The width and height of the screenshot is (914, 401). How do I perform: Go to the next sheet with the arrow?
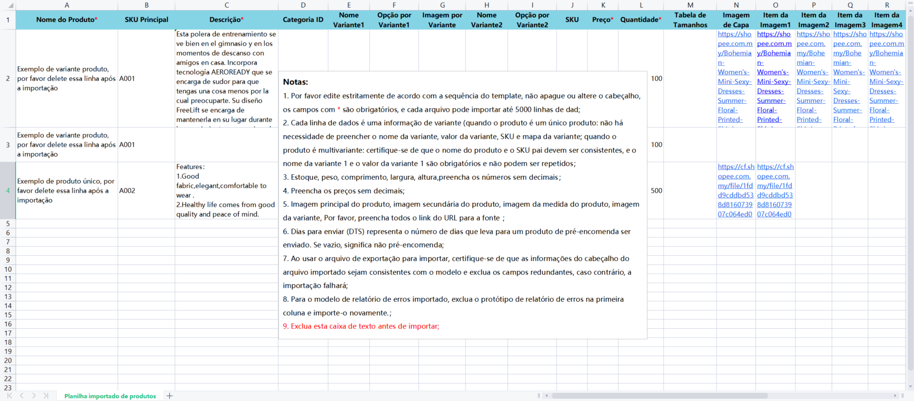[34, 396]
